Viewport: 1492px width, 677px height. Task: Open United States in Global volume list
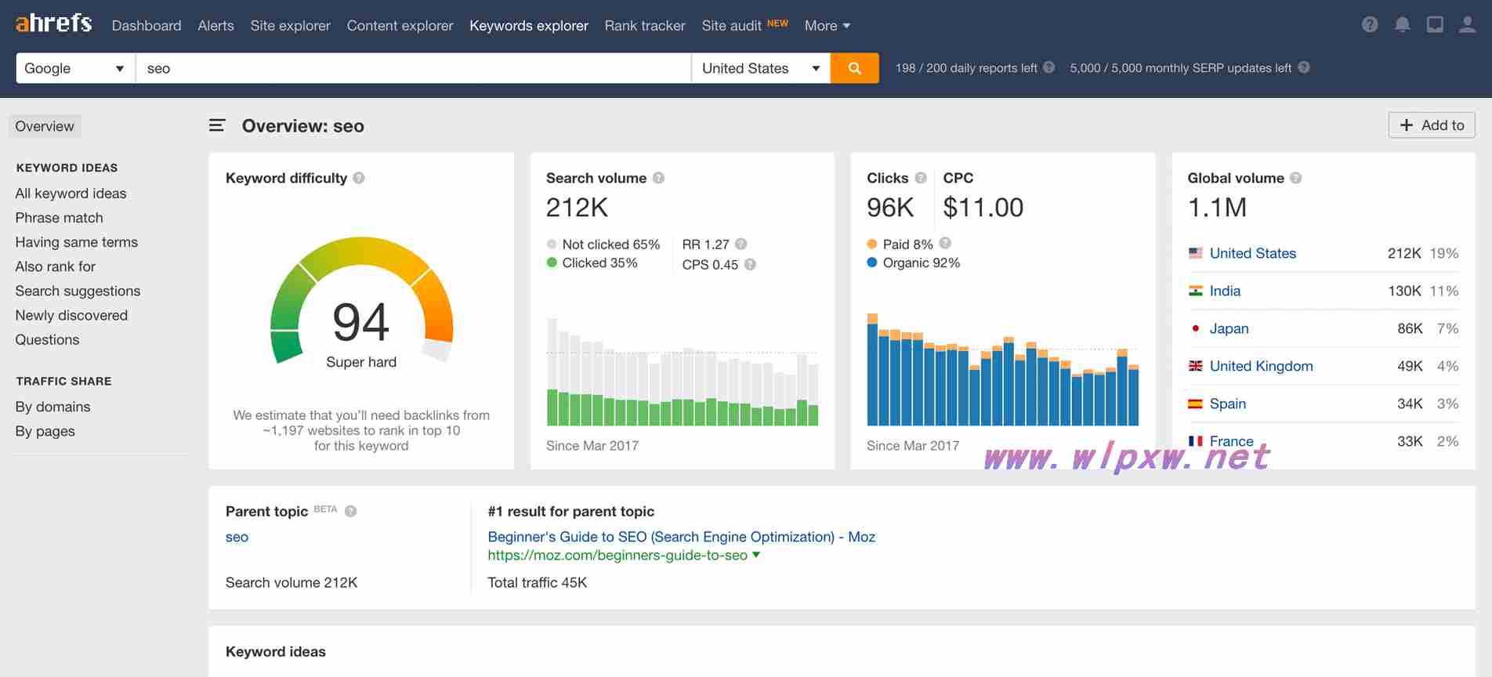tap(1252, 253)
